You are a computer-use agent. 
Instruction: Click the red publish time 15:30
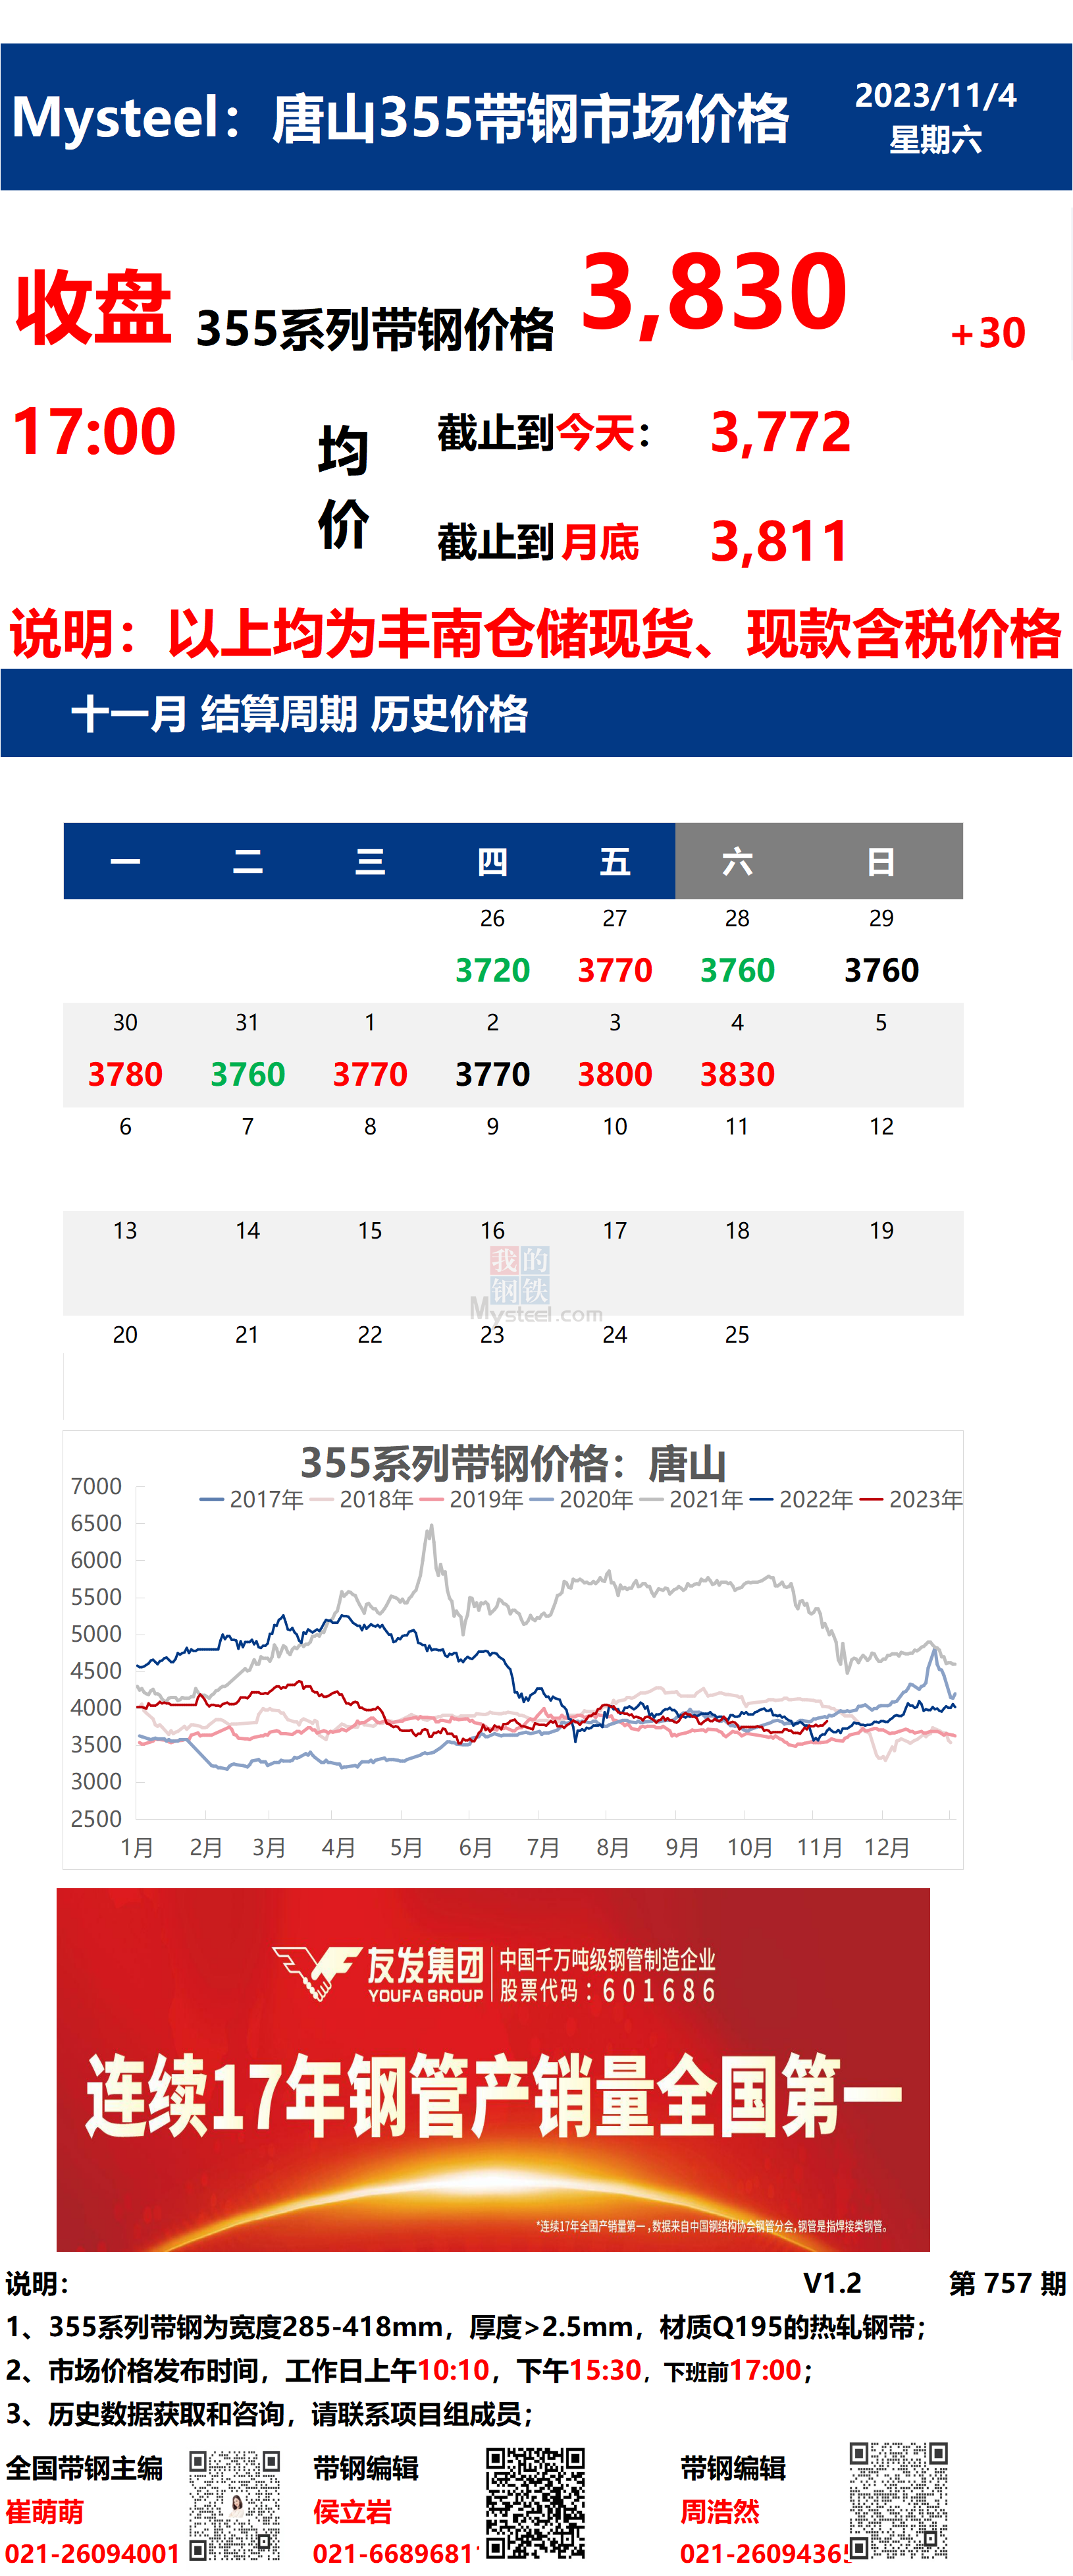click(x=604, y=2370)
